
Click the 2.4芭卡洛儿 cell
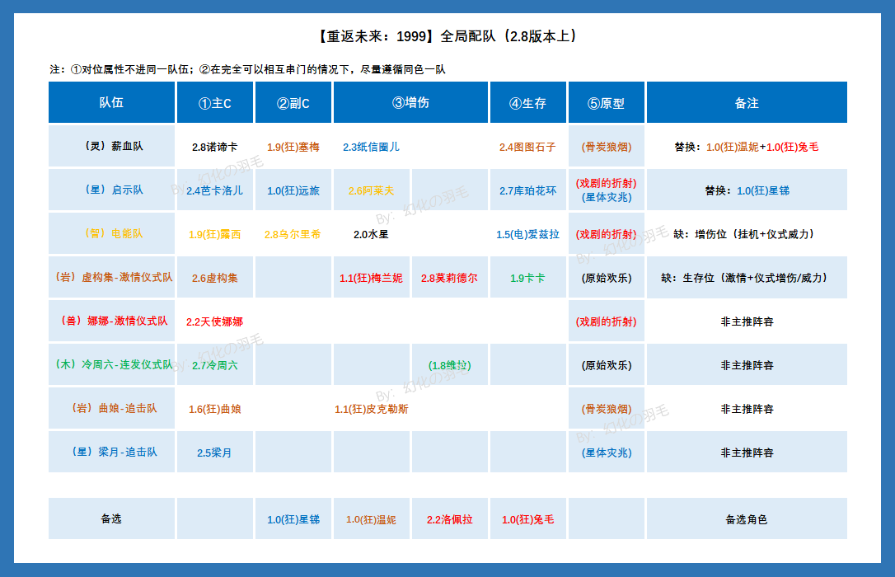point(214,190)
